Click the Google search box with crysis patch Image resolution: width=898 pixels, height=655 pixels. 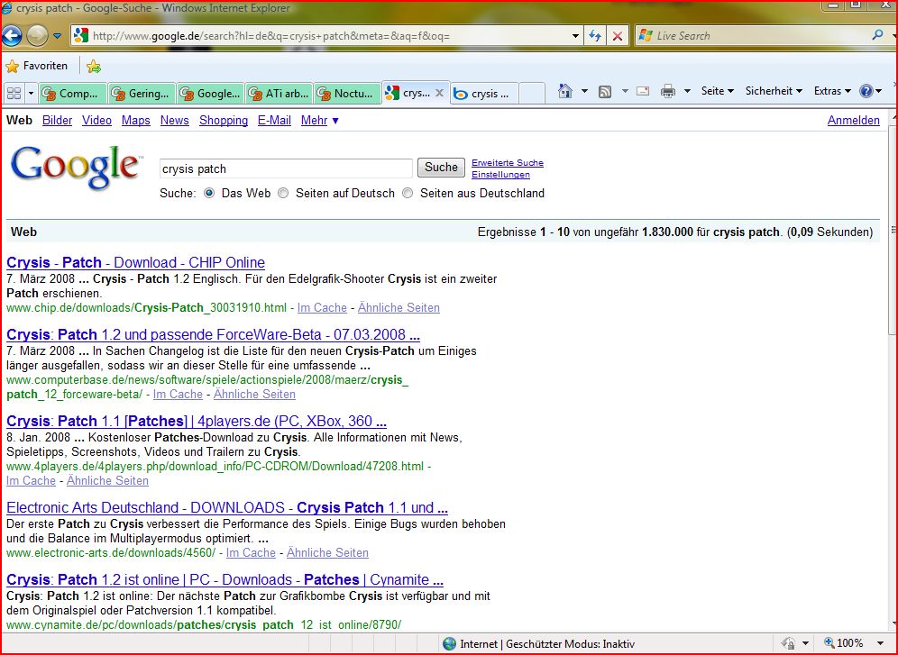pos(286,168)
